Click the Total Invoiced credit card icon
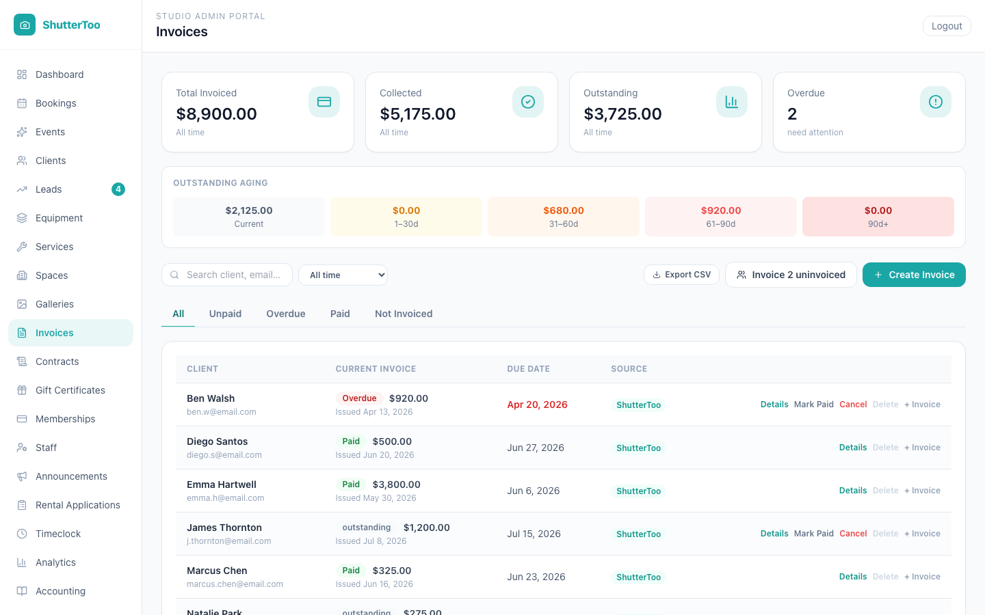Viewport: 985px width, 615px height. [x=324, y=102]
